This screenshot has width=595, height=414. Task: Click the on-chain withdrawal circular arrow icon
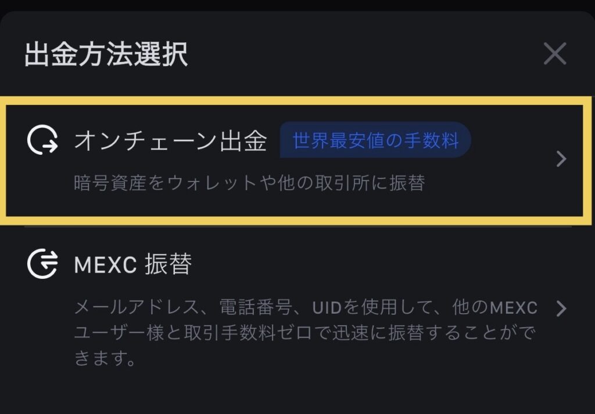[x=42, y=141]
